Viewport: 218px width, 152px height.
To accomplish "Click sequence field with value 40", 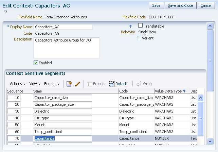I will [14, 118].
